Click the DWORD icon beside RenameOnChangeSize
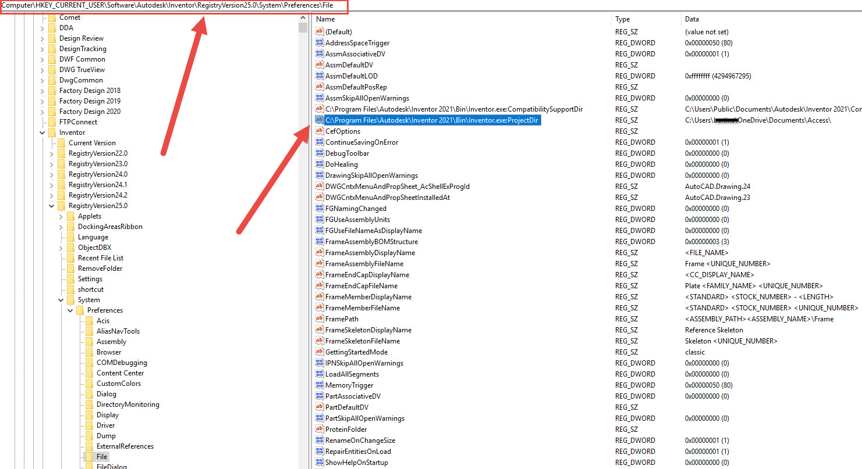This screenshot has height=469, width=862. tap(319, 440)
